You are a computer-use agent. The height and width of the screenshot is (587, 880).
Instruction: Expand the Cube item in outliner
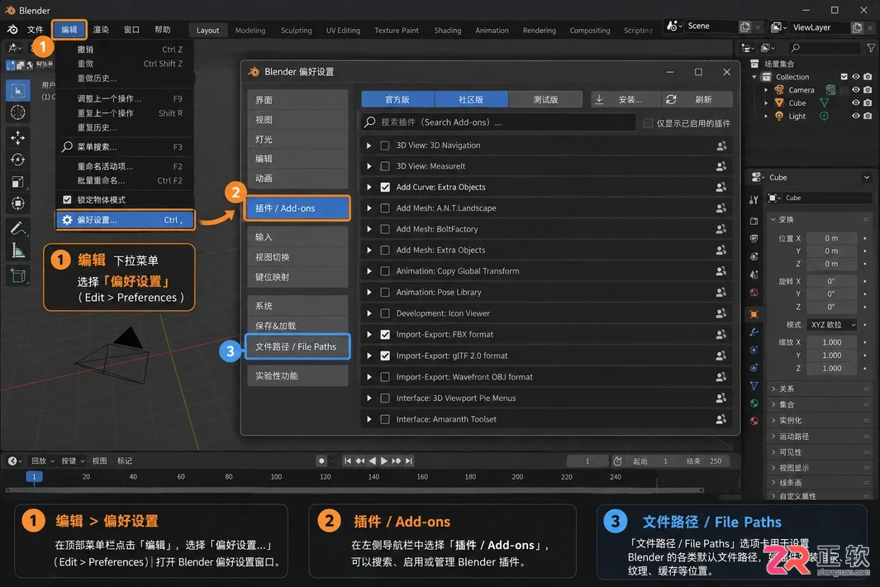[766, 103]
